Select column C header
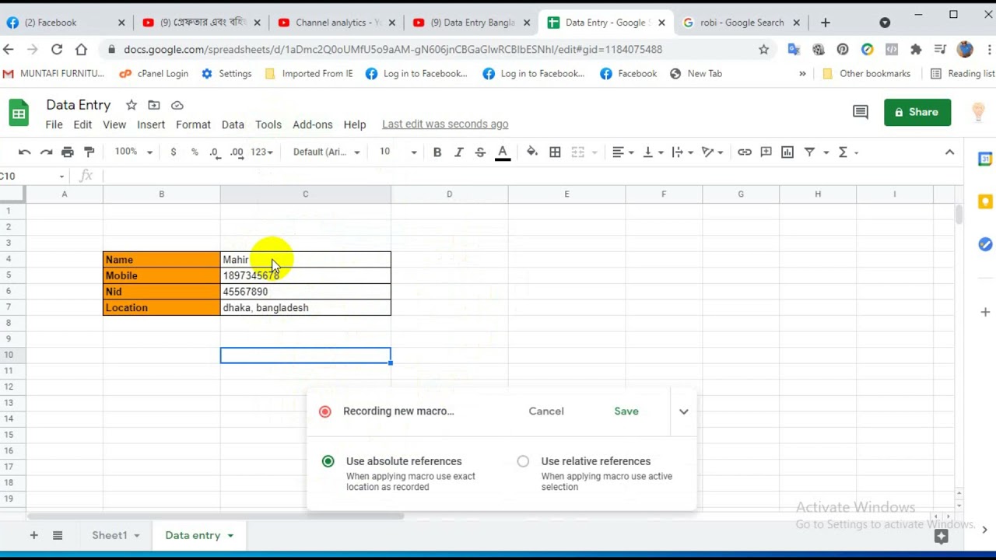This screenshot has height=560, width=996. 305,194
